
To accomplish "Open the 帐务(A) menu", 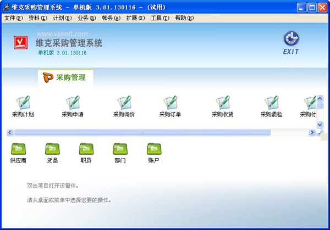I will point(111,18).
